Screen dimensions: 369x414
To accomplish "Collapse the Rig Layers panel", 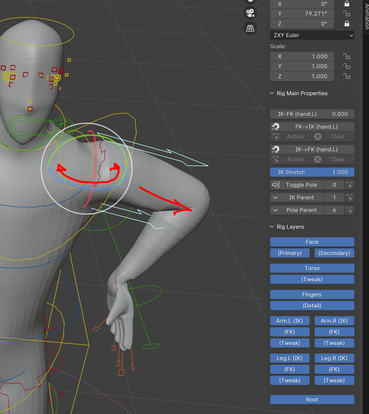I will pos(272,227).
